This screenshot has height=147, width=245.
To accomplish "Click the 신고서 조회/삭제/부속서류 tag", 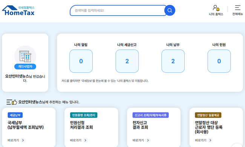I will [151, 115].
